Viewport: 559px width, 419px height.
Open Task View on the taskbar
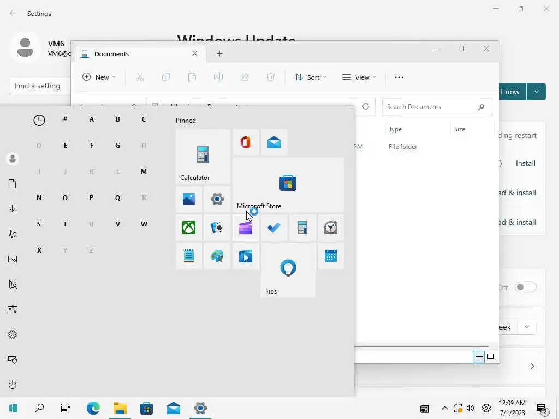66,408
